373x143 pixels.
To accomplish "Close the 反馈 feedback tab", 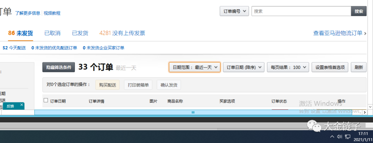I will (x=22, y=105).
